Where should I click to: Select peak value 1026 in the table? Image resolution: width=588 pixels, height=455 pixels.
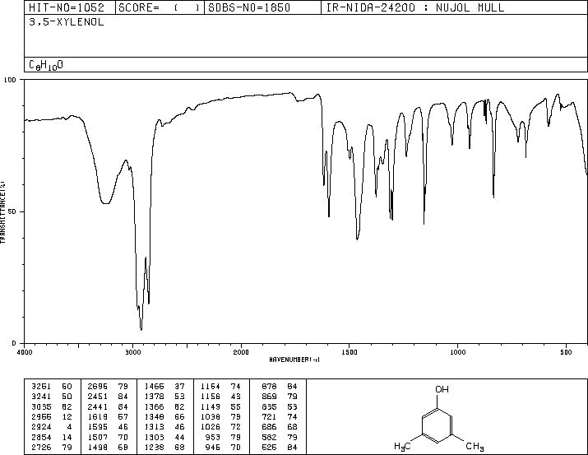pyautogui.click(x=211, y=427)
